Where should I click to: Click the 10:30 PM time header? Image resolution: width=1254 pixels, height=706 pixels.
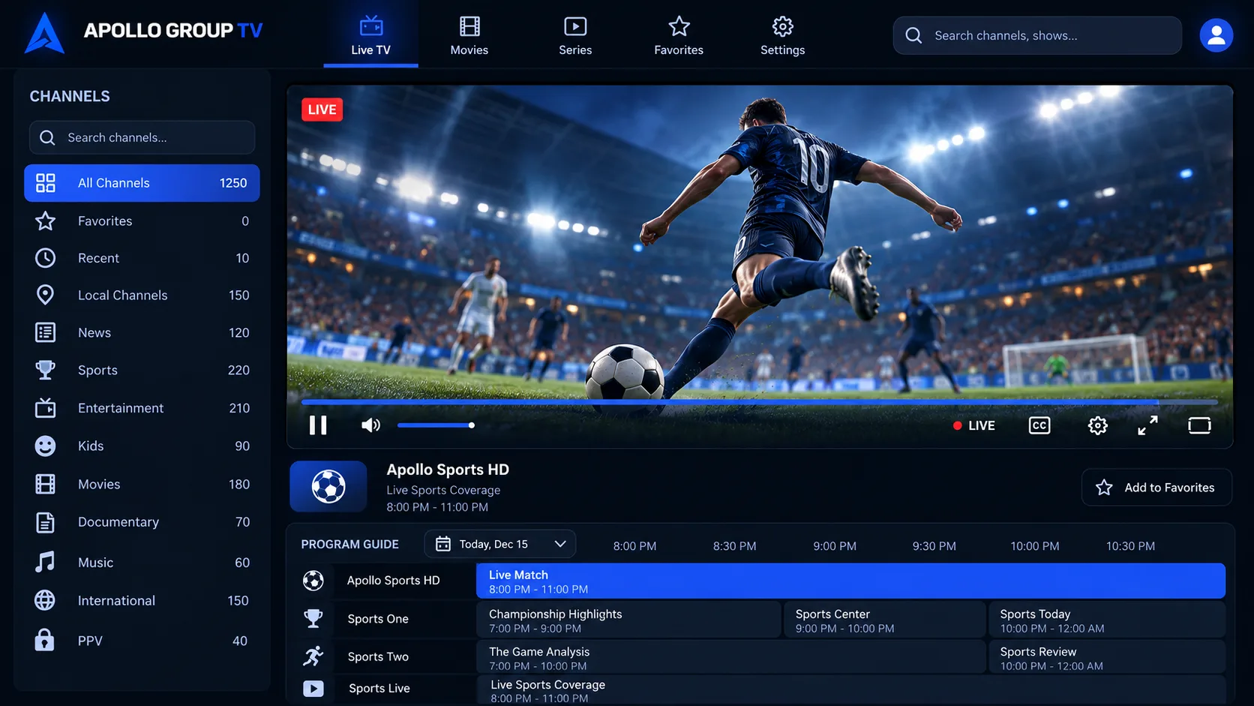click(1130, 546)
